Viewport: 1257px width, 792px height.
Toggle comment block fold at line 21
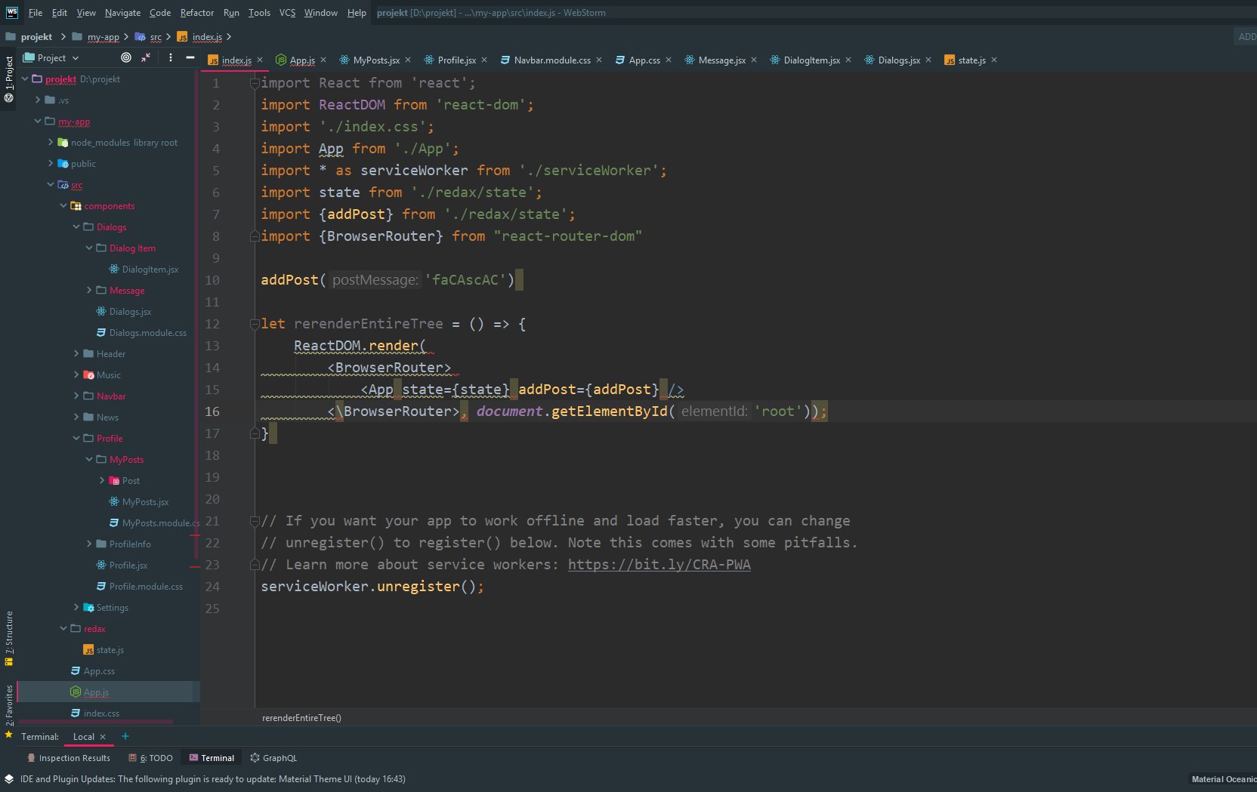pos(255,521)
